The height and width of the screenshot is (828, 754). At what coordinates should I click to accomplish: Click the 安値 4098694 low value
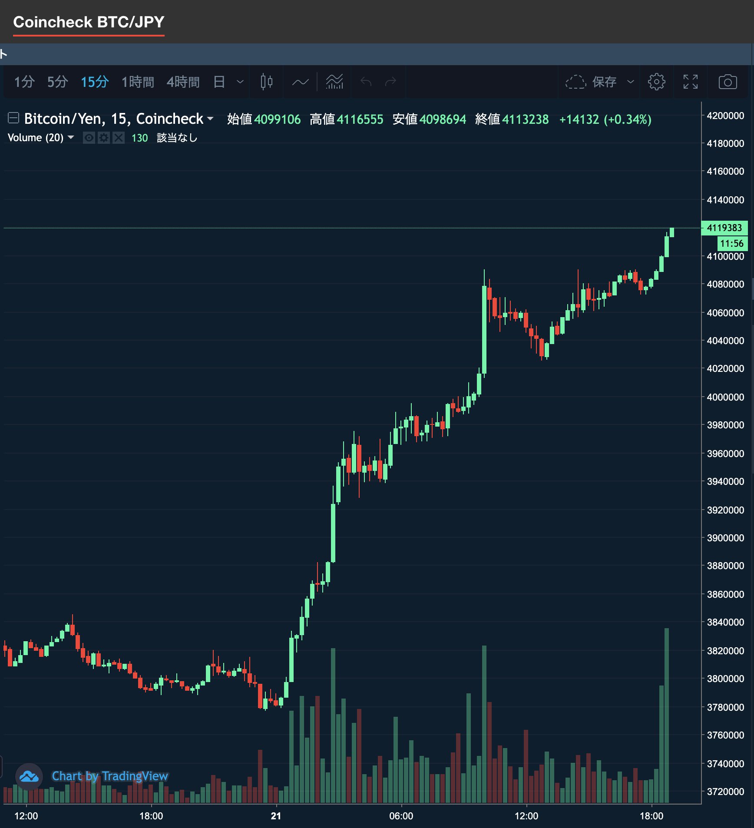pos(429,119)
